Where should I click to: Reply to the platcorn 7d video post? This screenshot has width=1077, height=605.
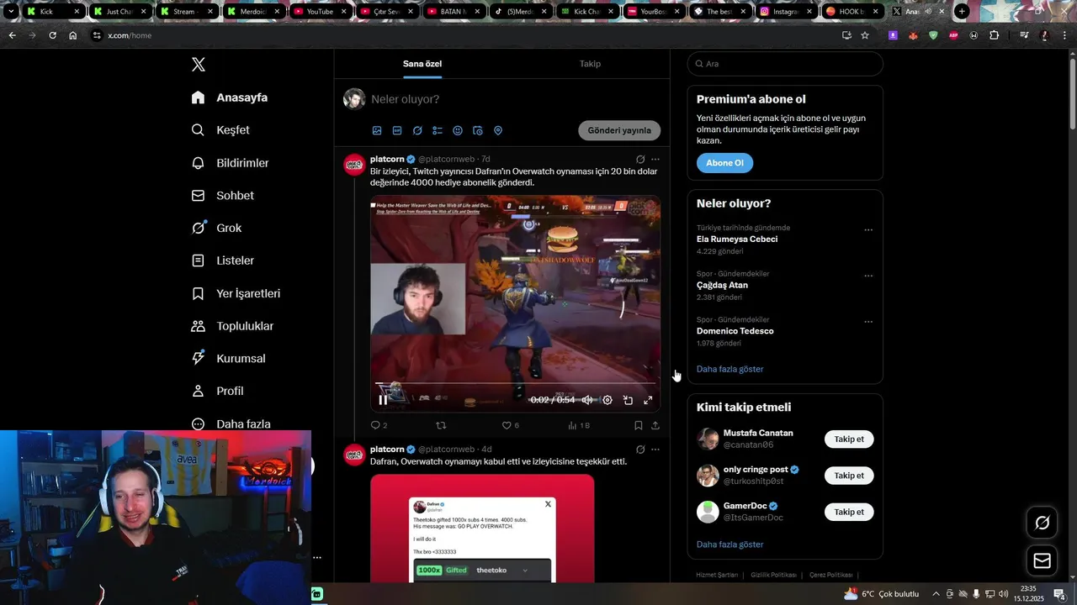point(379,425)
